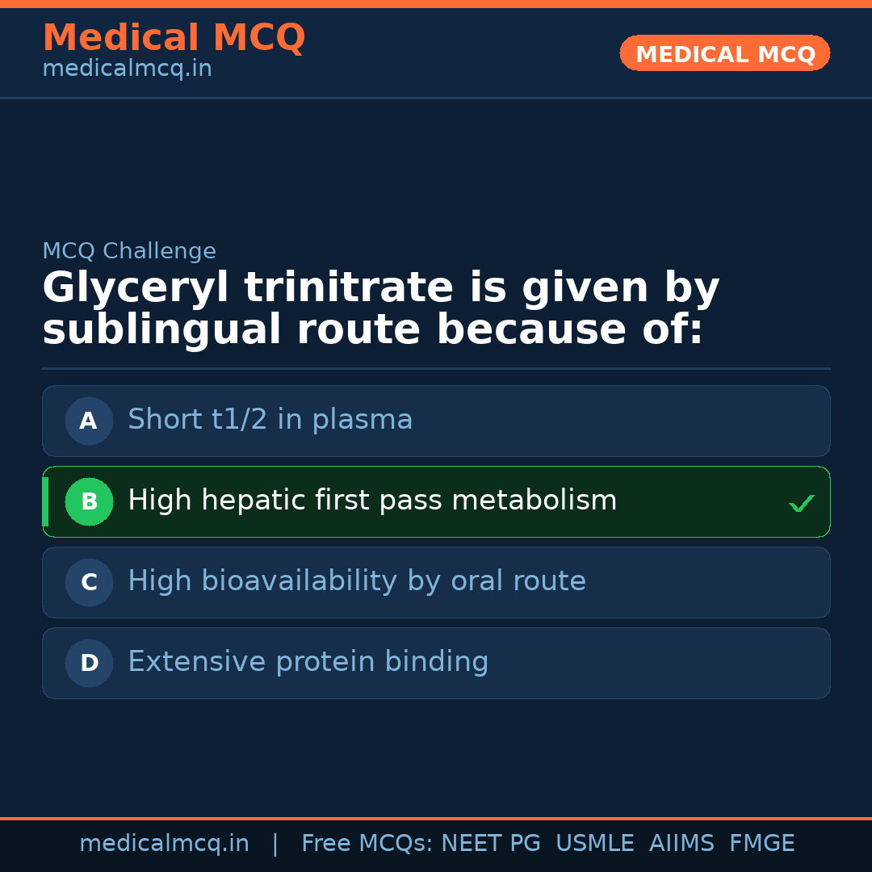Select answer text 'Short t1/2 in plasma'
Viewport: 872px width, 872px height.
click(x=270, y=420)
